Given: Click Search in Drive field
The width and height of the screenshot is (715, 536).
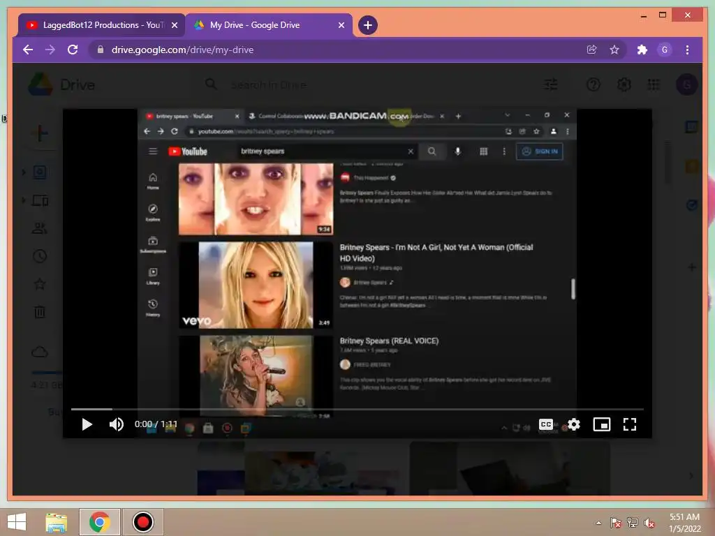Looking at the screenshot, I should click(x=269, y=84).
